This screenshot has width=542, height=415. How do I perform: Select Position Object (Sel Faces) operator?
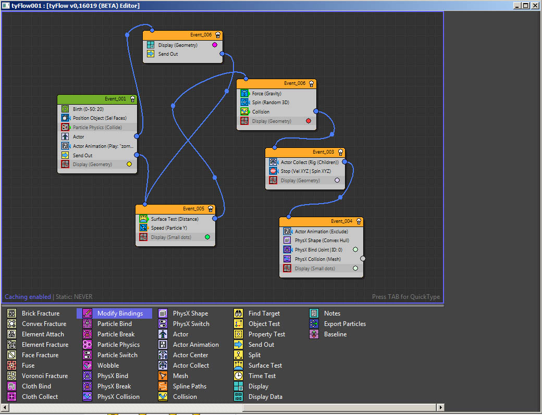(x=97, y=118)
